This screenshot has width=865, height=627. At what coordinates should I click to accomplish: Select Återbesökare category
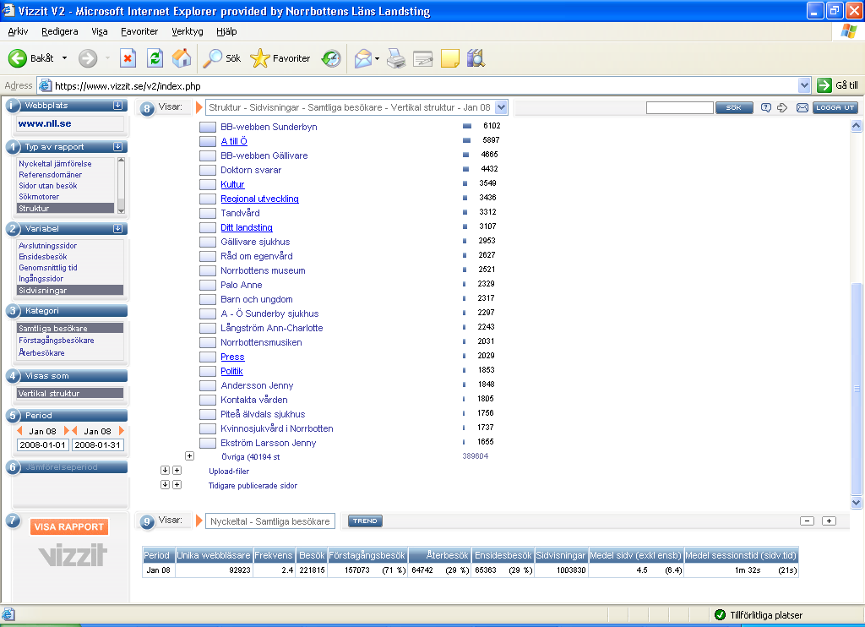[41, 352]
